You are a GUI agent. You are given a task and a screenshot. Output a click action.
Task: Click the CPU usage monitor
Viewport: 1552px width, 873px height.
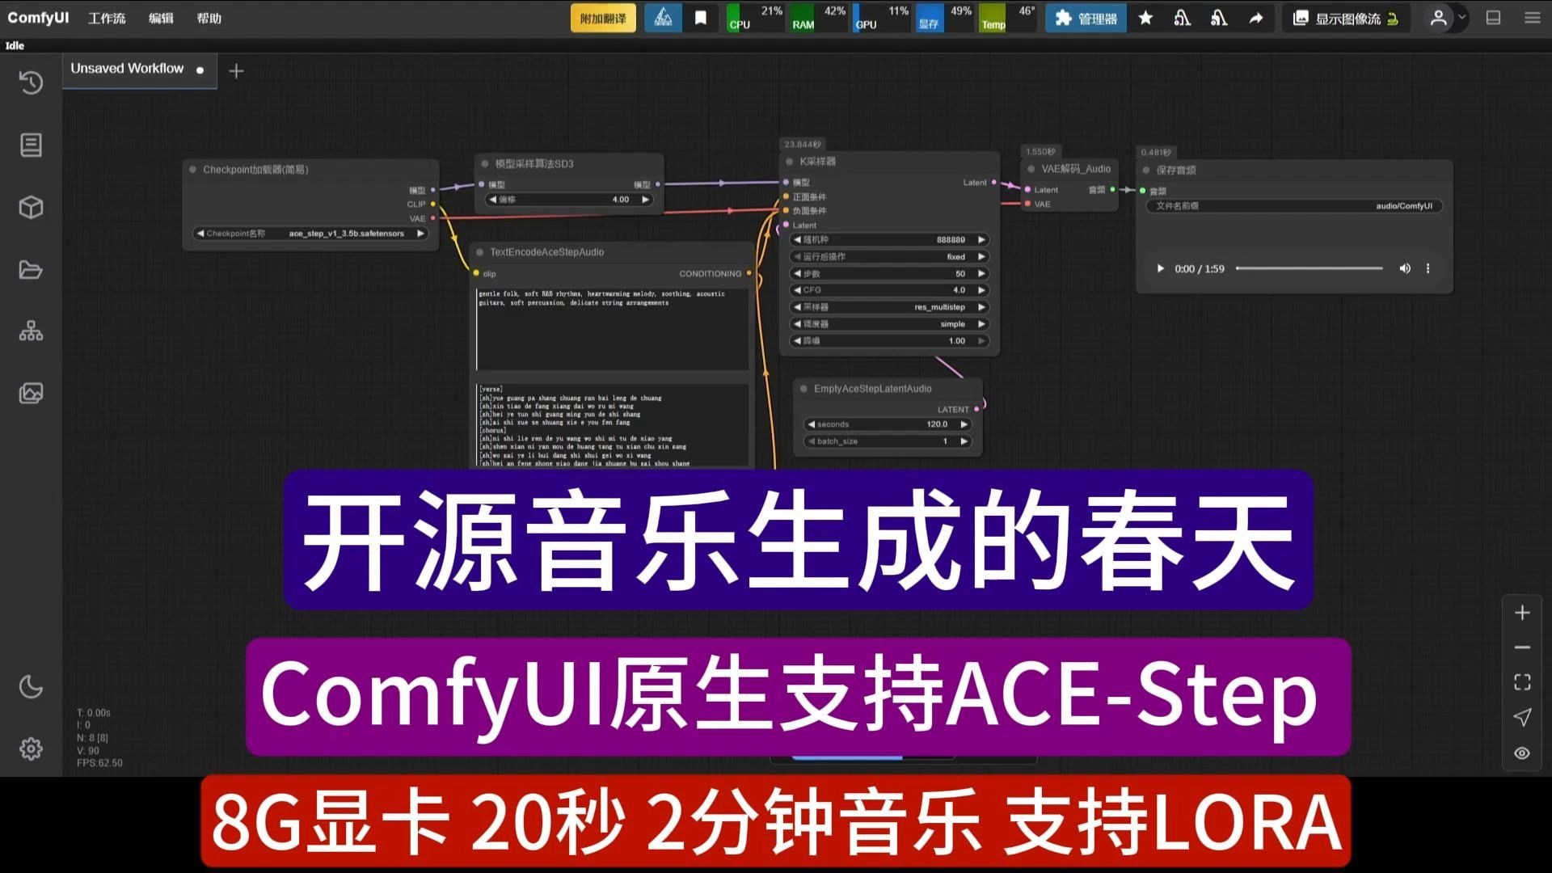[x=755, y=18]
